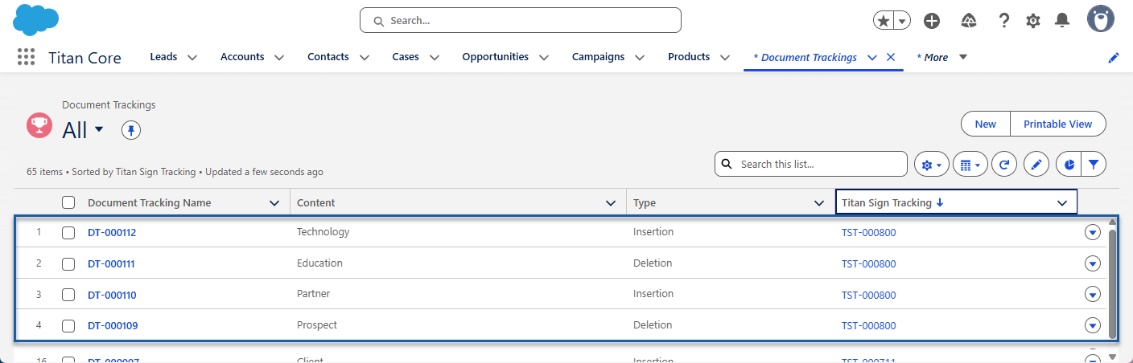Close the Document Trackings tab
Image resolution: width=1133 pixels, height=363 pixels.
[x=890, y=57]
